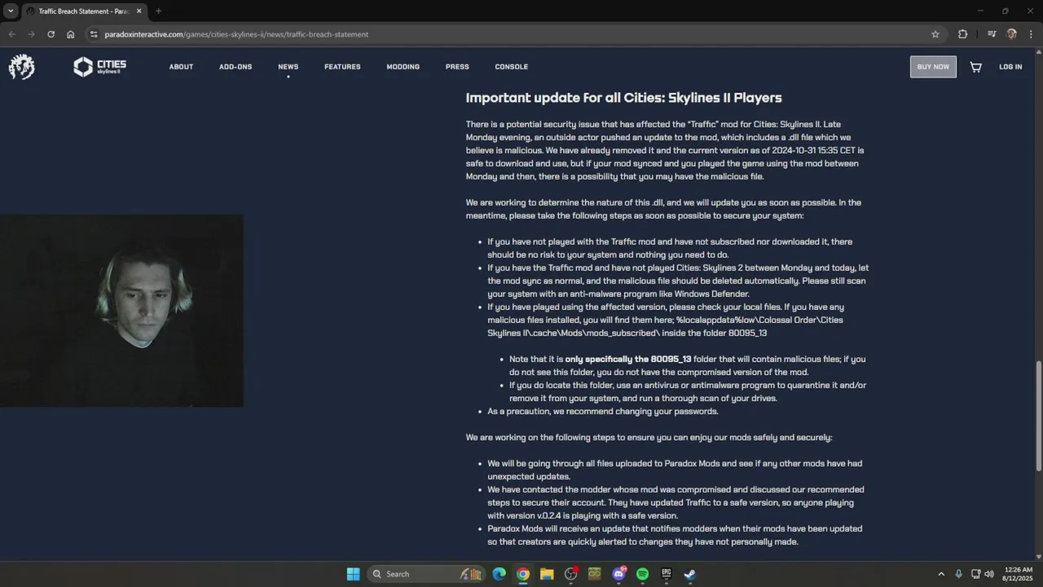Click the BUY NOW button
1043x587 pixels.
click(933, 67)
